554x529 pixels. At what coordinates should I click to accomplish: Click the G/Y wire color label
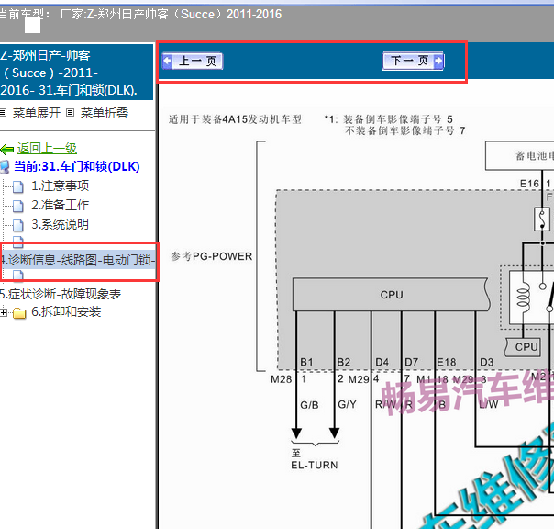[347, 404]
